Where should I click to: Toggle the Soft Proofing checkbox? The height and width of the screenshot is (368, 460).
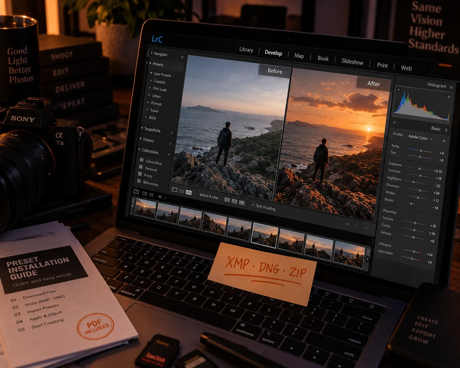[x=253, y=205]
